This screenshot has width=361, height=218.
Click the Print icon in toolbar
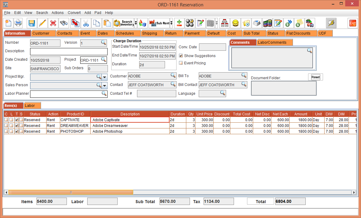pyautogui.click(x=18, y=23)
